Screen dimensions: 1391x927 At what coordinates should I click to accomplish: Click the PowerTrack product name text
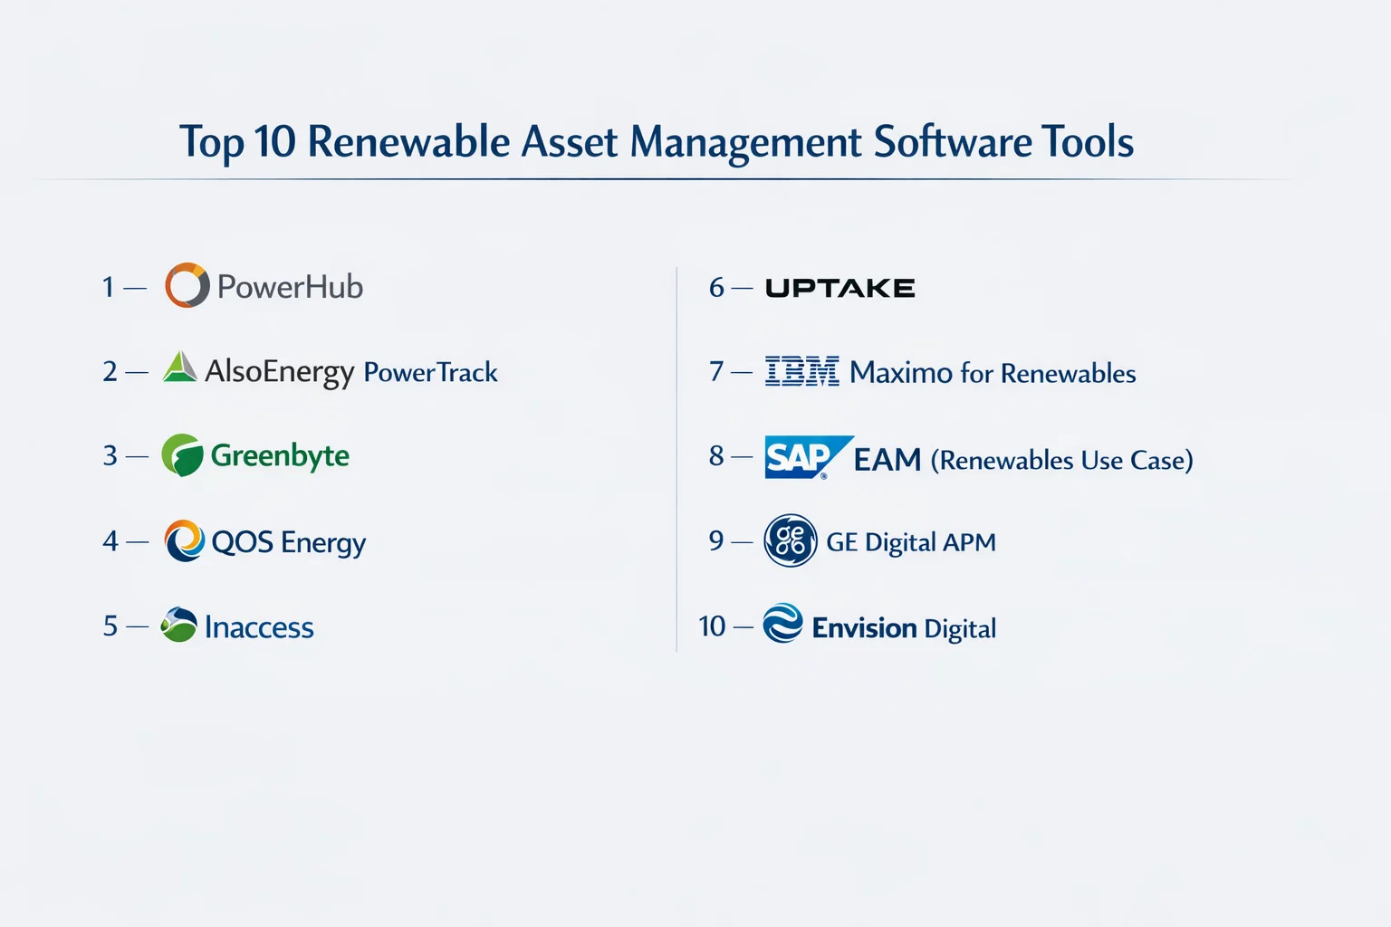(430, 372)
